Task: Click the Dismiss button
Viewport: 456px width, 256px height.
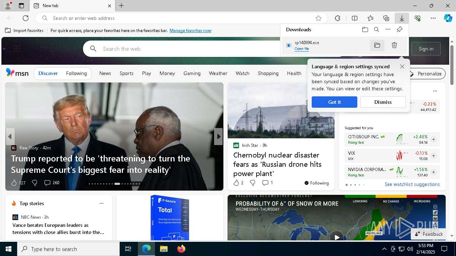Action: 383,102
